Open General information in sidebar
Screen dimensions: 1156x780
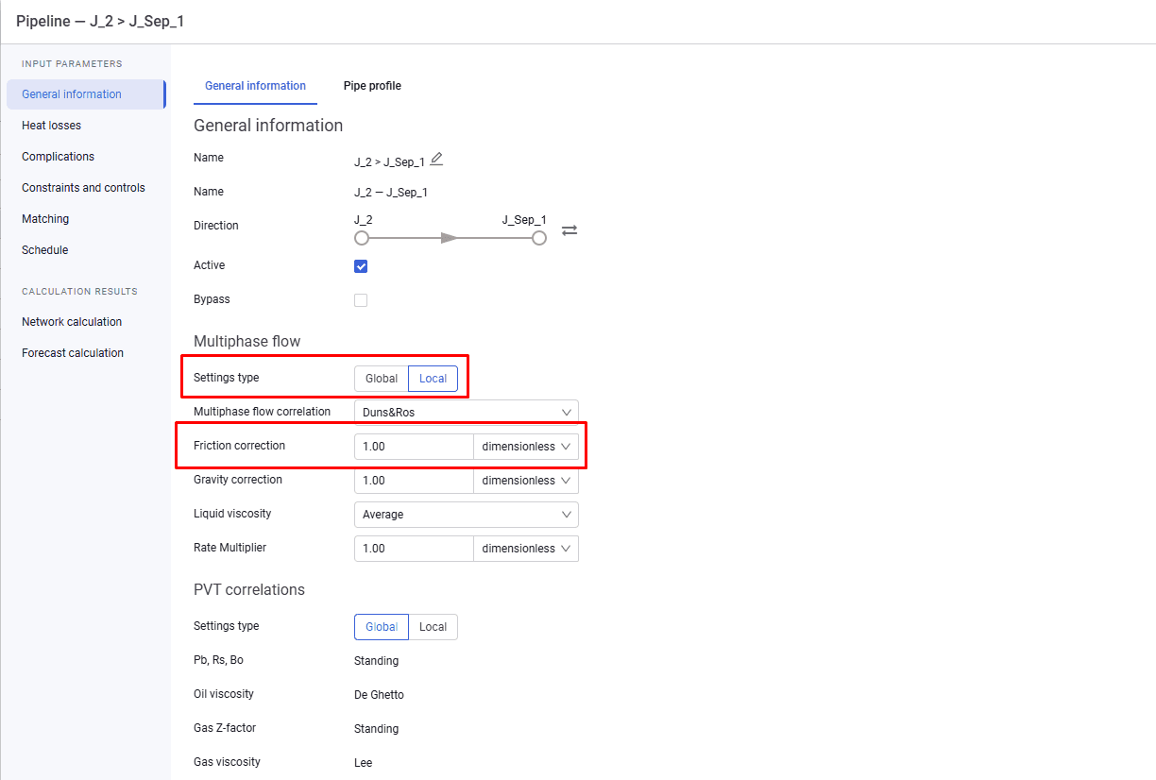tap(85, 94)
